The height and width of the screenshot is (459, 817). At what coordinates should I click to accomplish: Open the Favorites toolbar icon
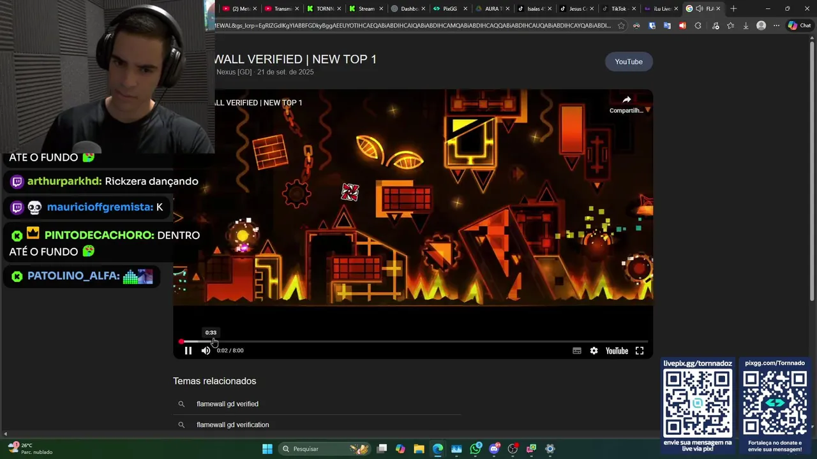coord(730,25)
